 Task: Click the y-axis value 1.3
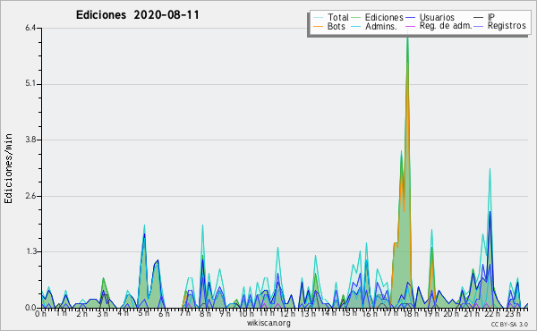pos(30,251)
